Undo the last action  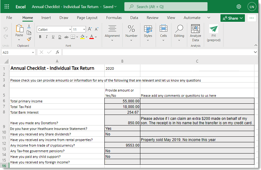coord(6,29)
